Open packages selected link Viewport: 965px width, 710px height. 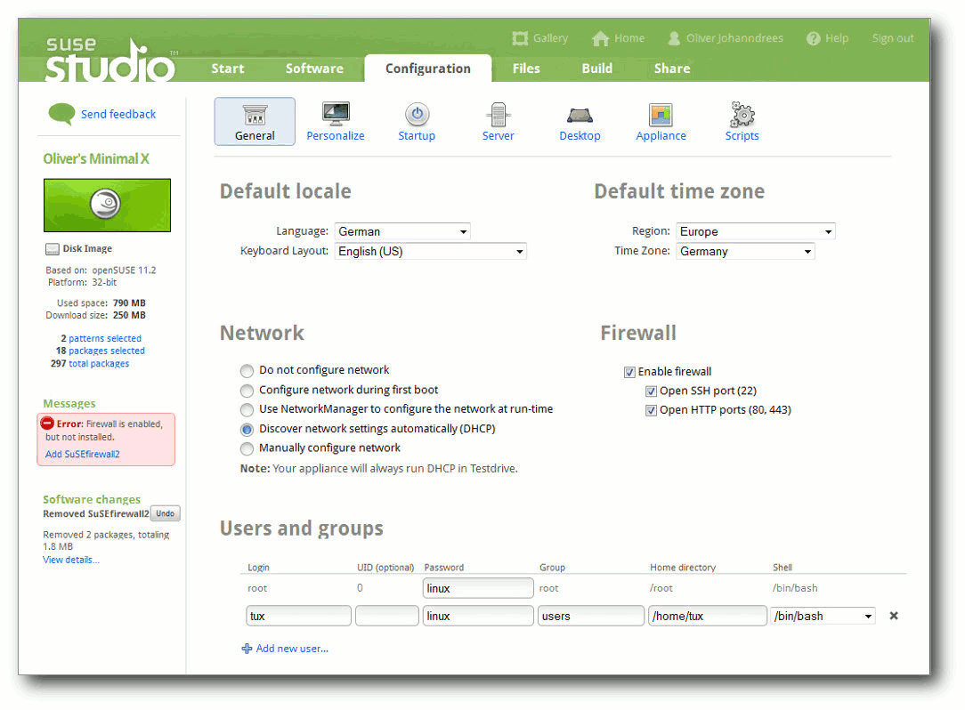point(107,351)
